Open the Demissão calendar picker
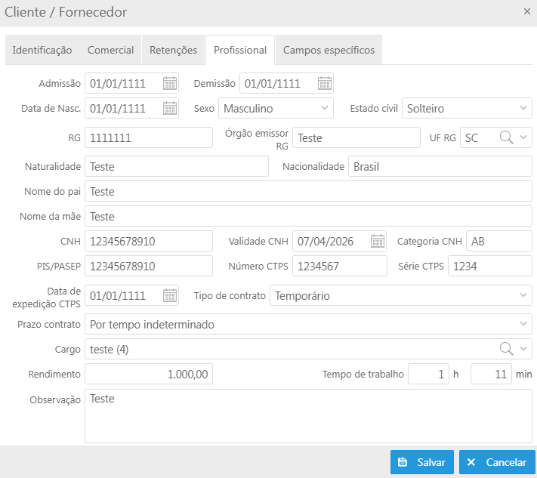Screen dimensions: 537x478 [325, 83]
